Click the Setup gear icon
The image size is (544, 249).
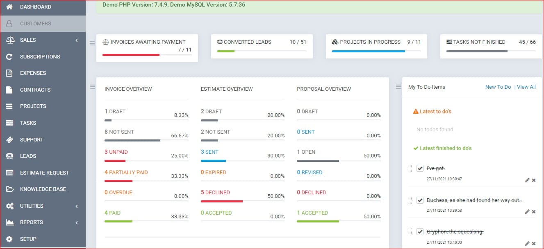coord(9,239)
